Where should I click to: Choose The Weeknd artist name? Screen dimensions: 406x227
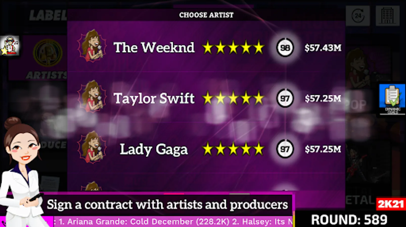[154, 47]
